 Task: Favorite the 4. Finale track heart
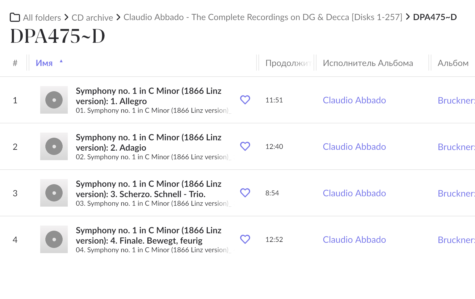coord(245,239)
